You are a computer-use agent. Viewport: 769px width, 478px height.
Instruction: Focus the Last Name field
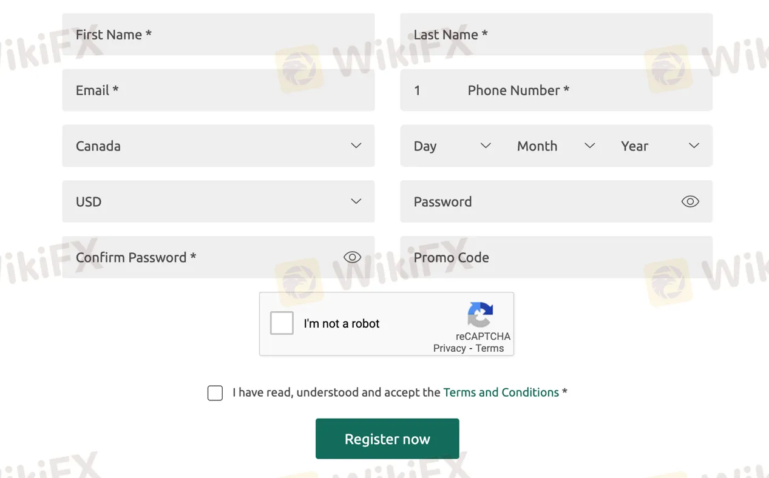tap(556, 35)
